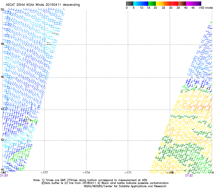Click the longitude label "-177"
The image size is (214, 188).
tap(44, 173)
